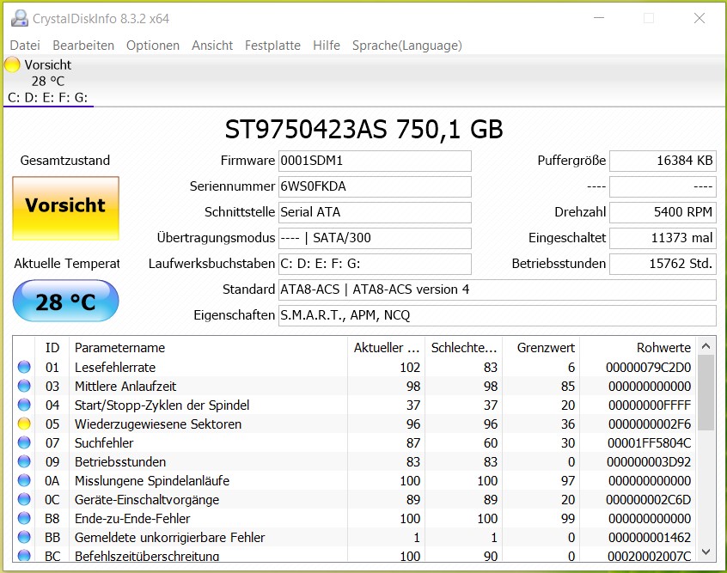Open the Bearbeiten menu
Screen dimensions: 727x573
(x=83, y=46)
